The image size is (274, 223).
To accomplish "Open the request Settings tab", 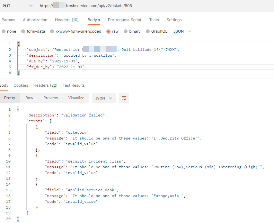I will [x=174, y=20].
